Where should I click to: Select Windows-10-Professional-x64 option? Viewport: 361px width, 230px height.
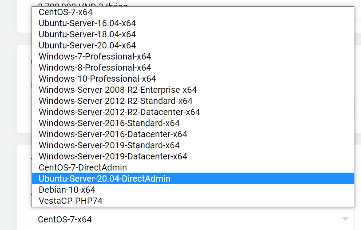pyautogui.click(x=97, y=79)
